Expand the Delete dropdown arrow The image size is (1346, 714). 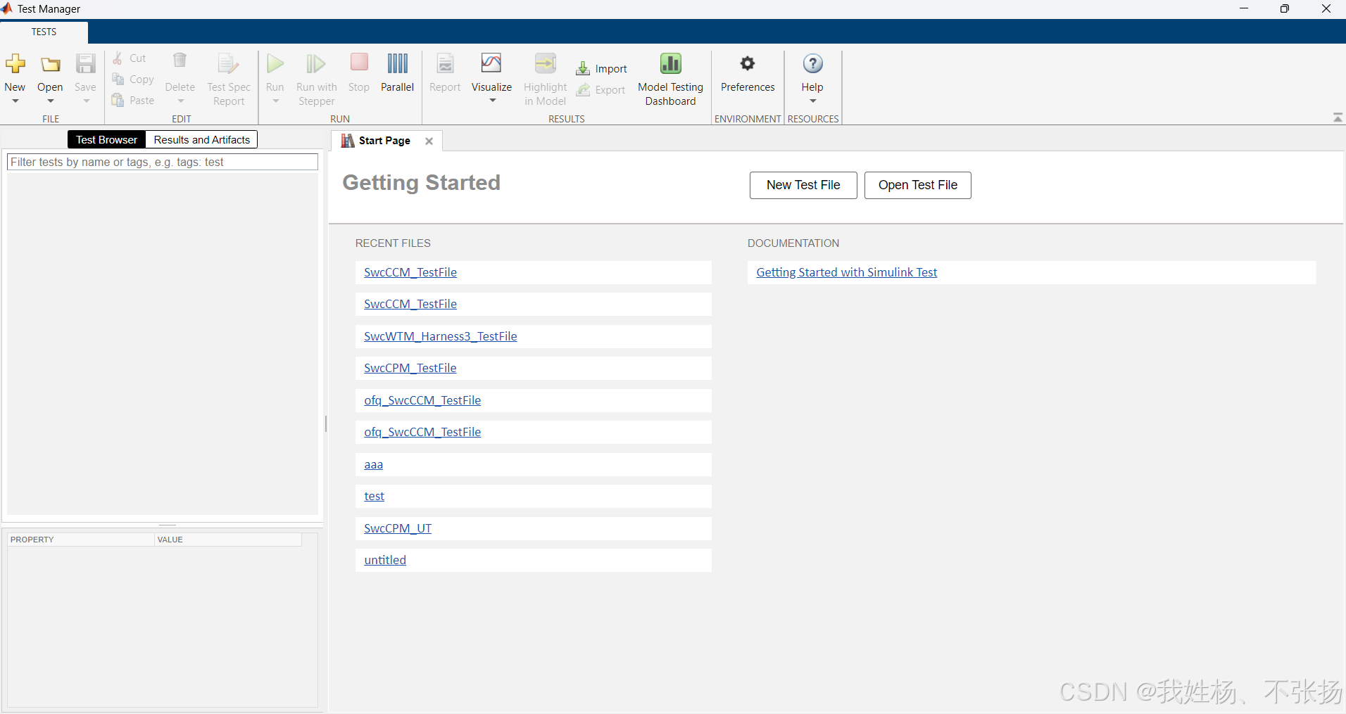coord(180,101)
